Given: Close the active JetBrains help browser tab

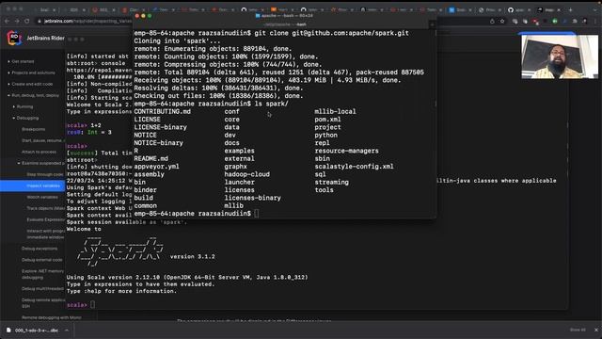Looking at the screenshot, I should [x=559, y=9].
